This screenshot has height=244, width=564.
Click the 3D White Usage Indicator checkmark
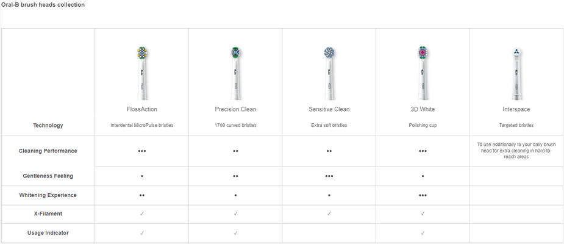[423, 233]
